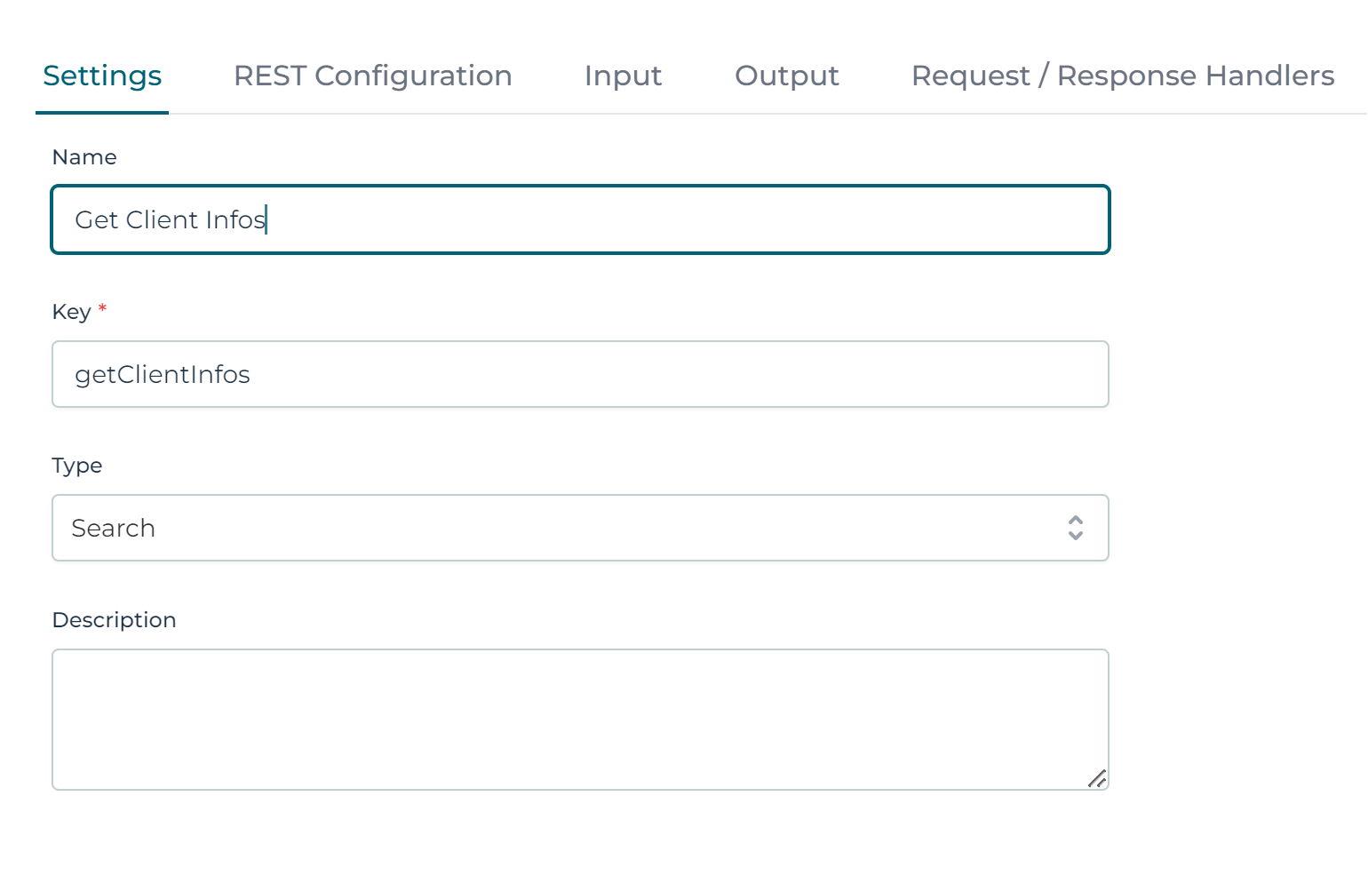Click the Name field label
Image resolution: width=1368 pixels, height=884 pixels.
[84, 157]
